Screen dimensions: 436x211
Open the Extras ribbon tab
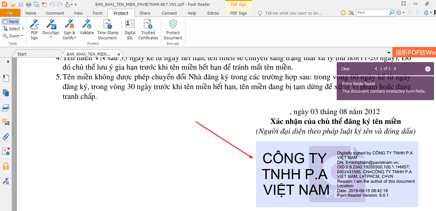(213, 13)
